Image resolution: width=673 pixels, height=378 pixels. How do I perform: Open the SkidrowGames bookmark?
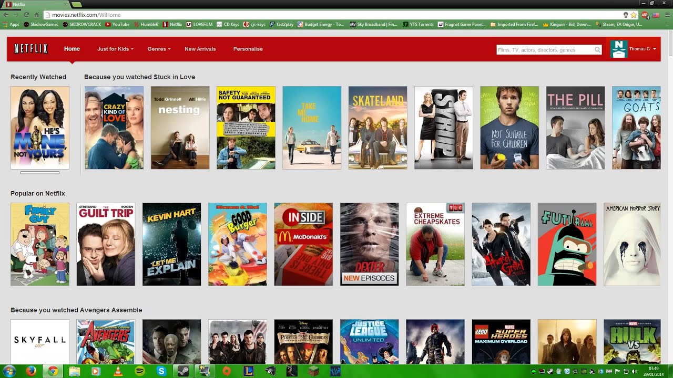[x=41, y=24]
